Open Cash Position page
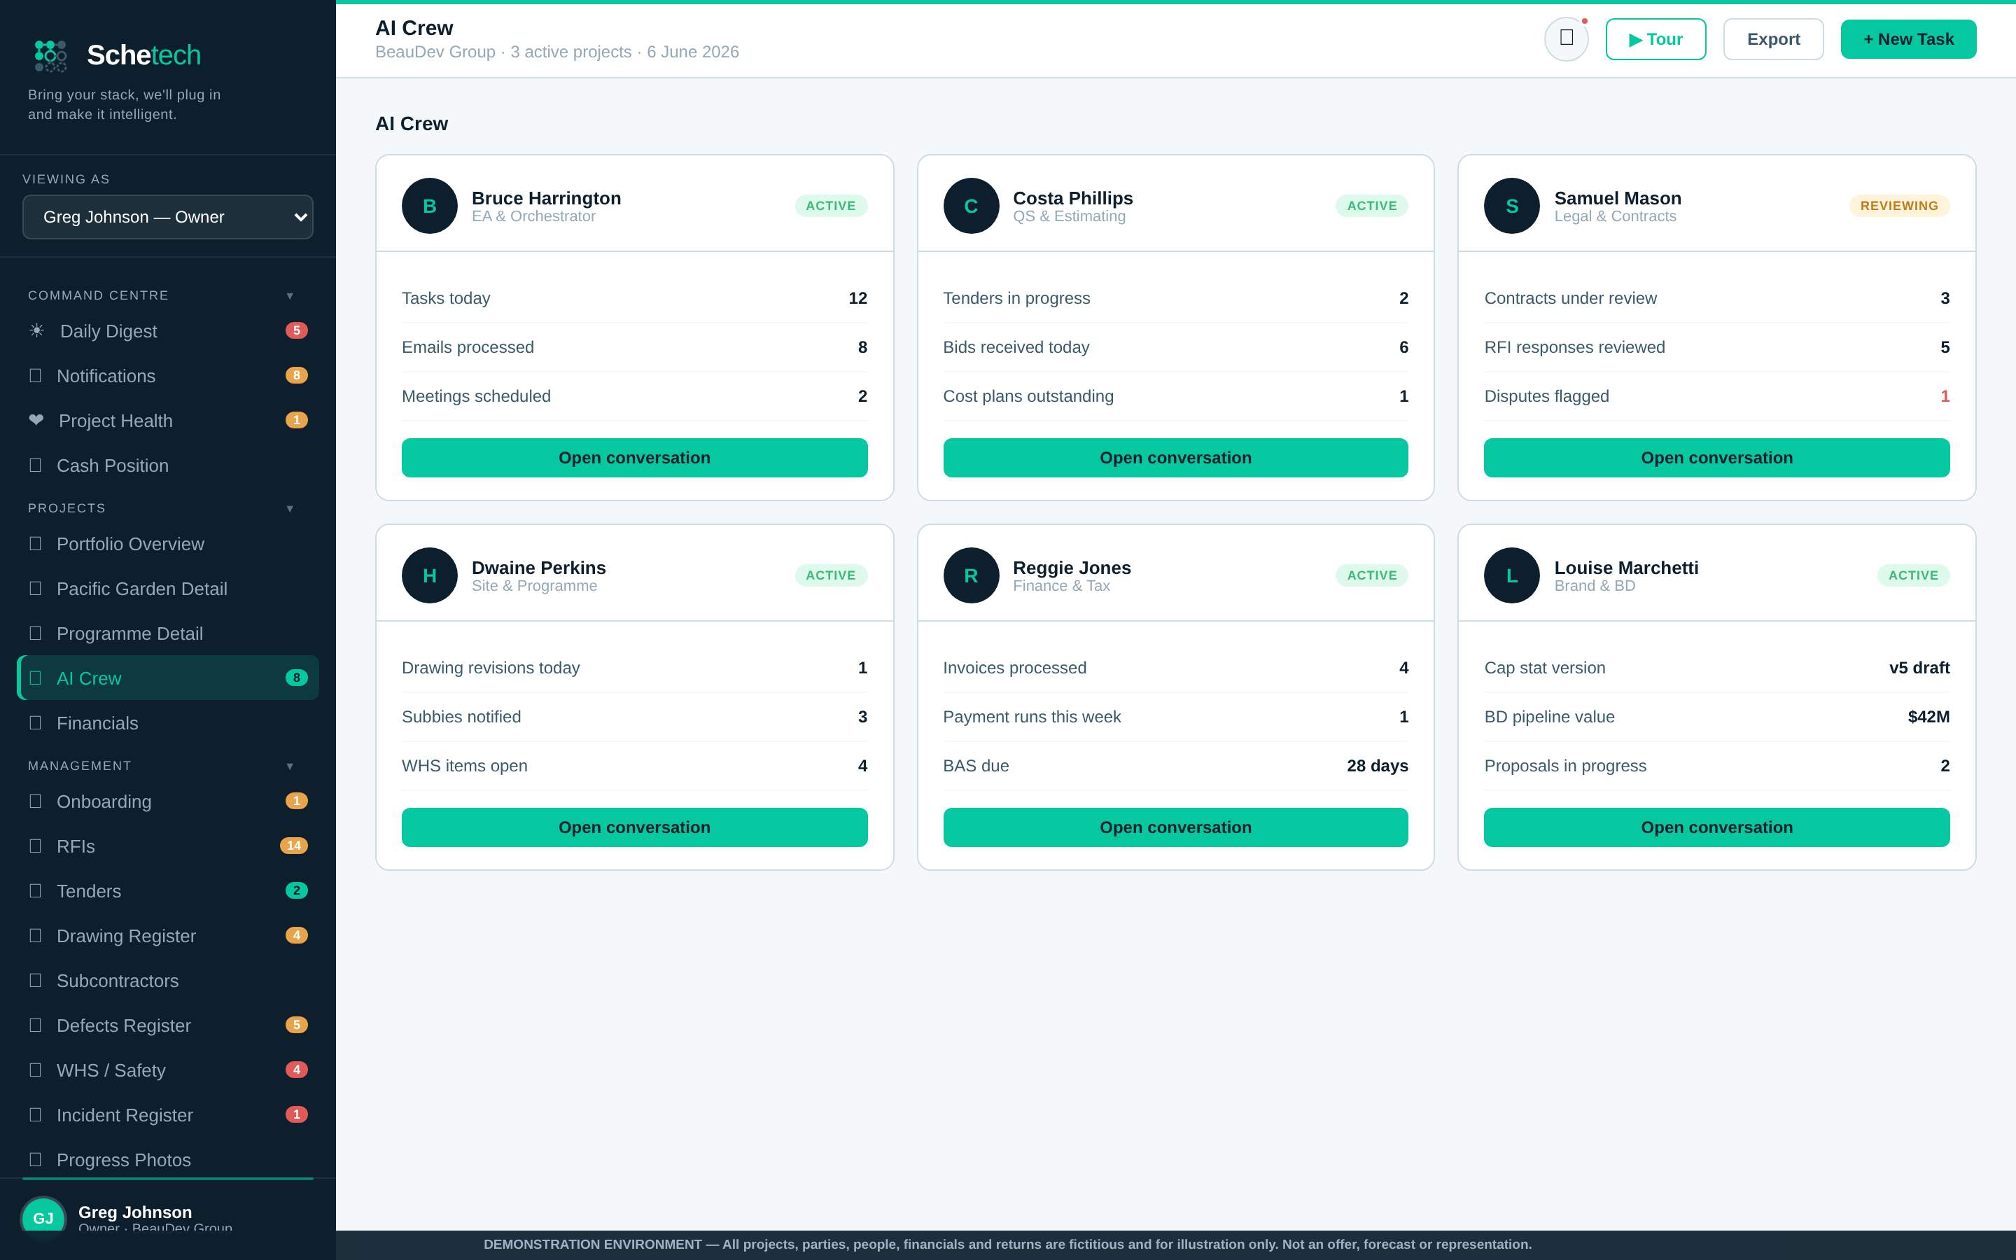The height and width of the screenshot is (1260, 2016). [x=168, y=465]
